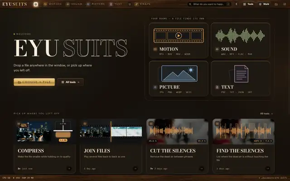Open the Work button in top bar
The width and height of the screenshot is (290, 181).
coord(264,4)
